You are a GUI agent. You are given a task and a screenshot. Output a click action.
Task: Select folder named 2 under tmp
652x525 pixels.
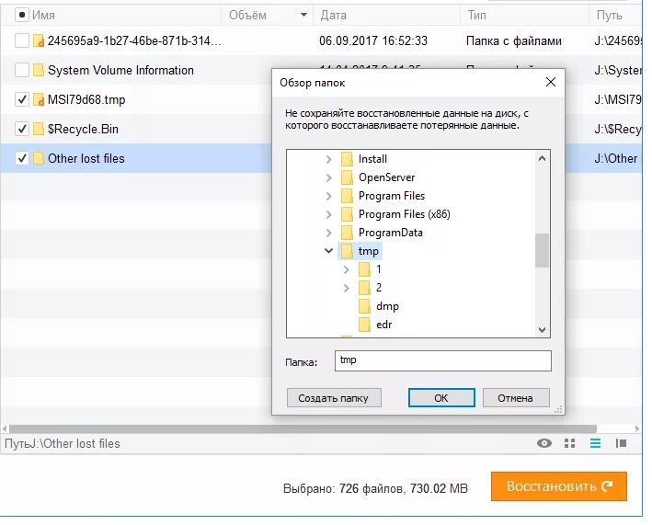tap(378, 288)
